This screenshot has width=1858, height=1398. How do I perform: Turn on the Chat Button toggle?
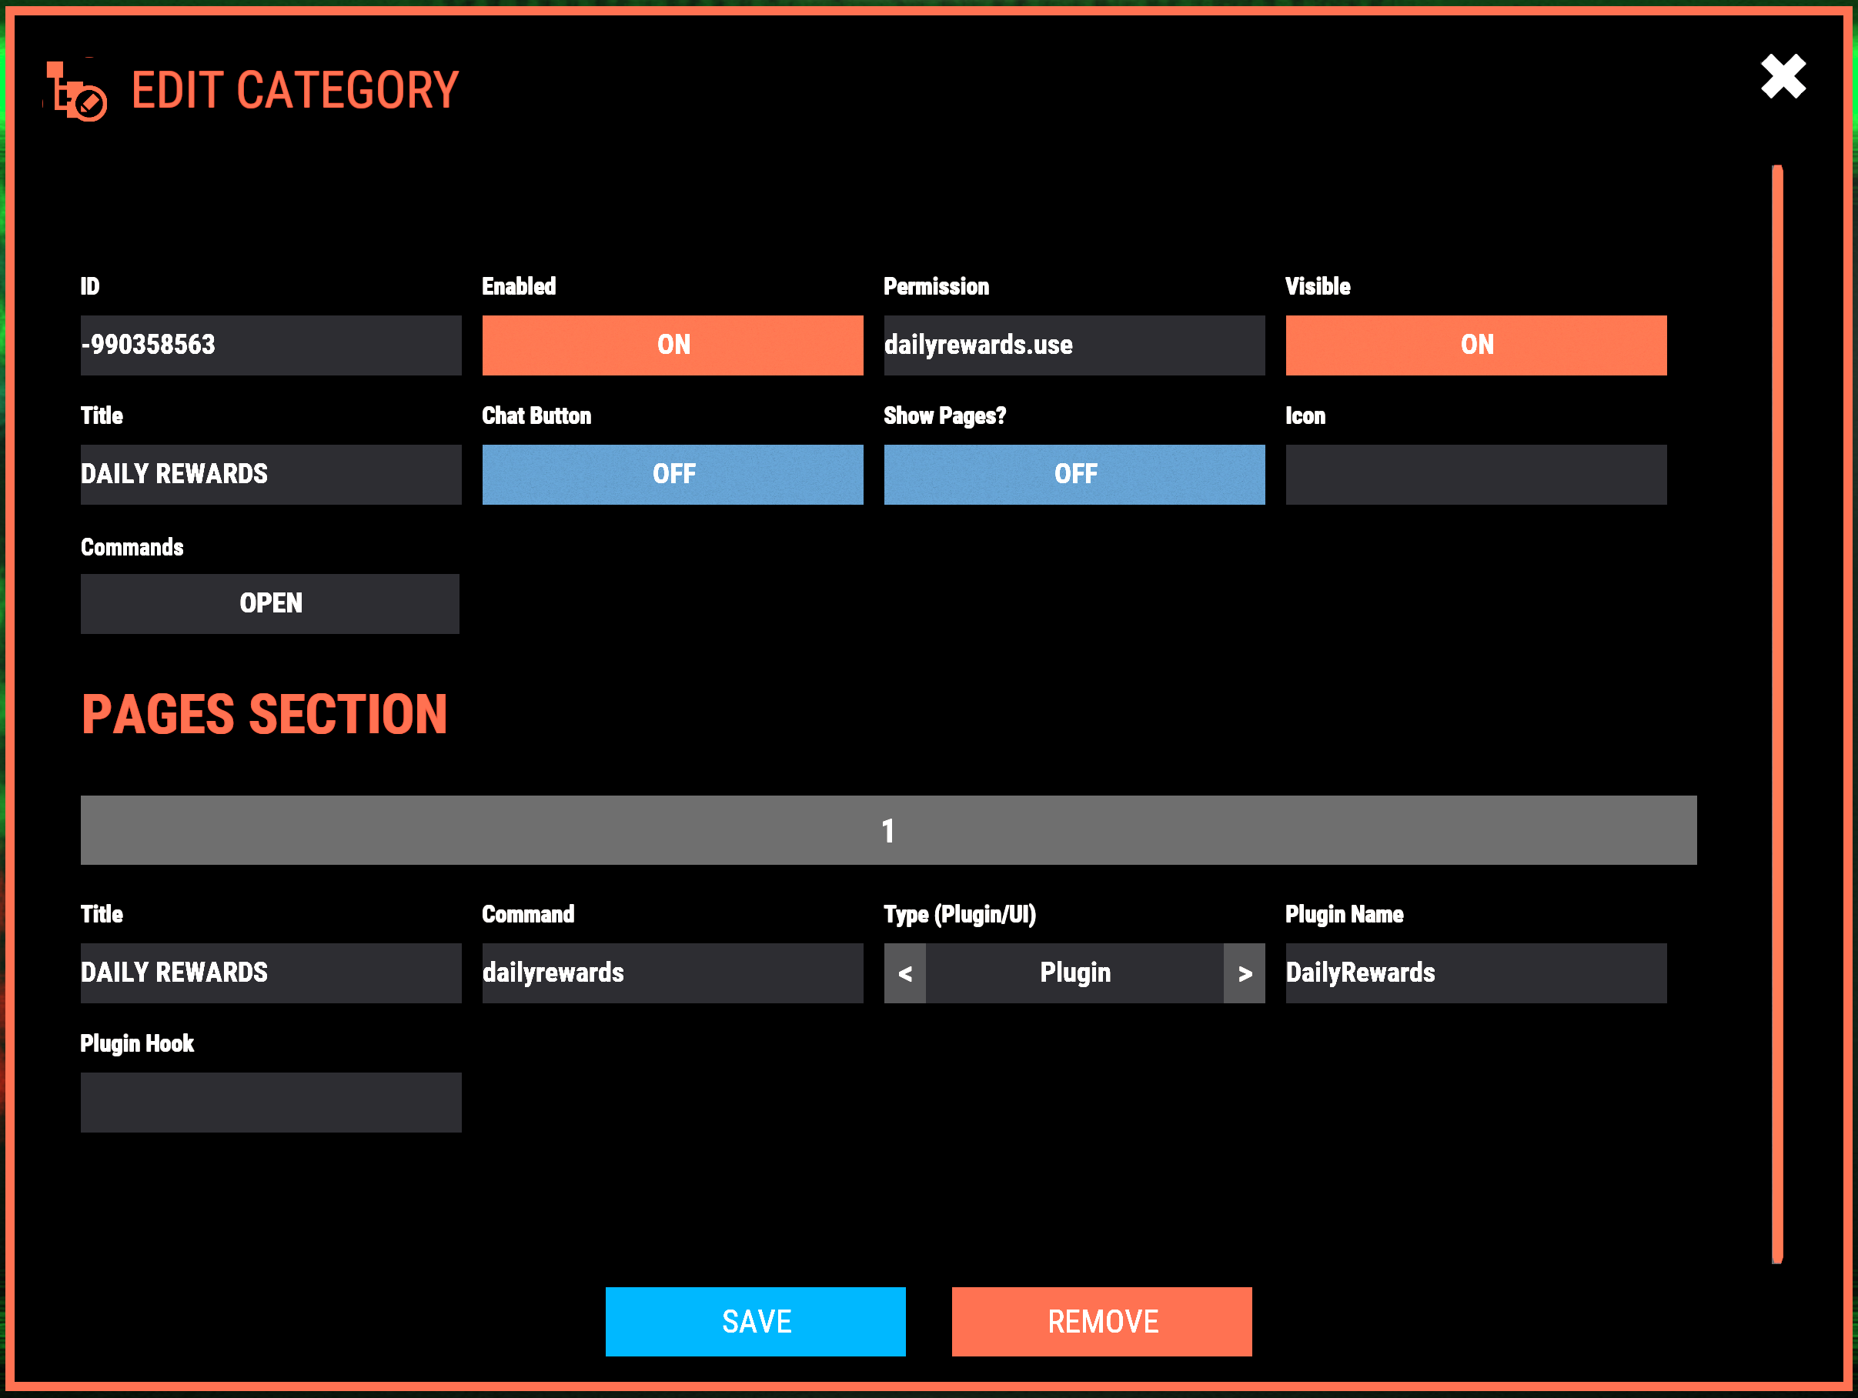(x=672, y=475)
